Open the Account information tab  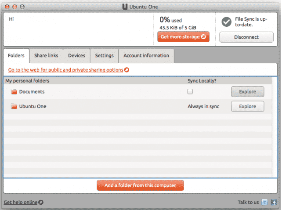click(146, 56)
